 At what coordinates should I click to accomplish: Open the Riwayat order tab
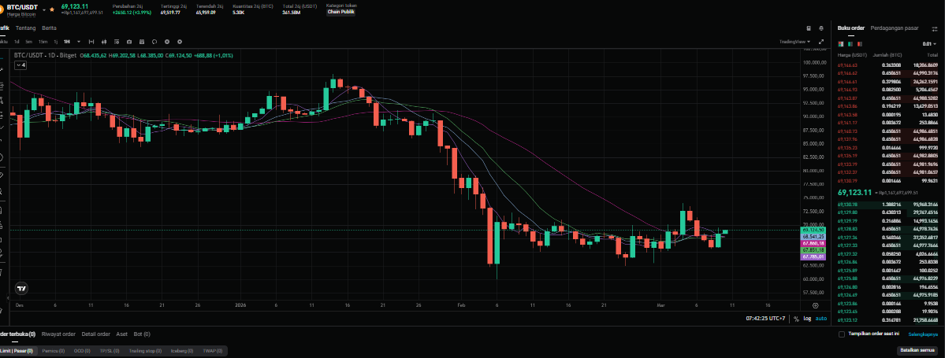pyautogui.click(x=58, y=334)
